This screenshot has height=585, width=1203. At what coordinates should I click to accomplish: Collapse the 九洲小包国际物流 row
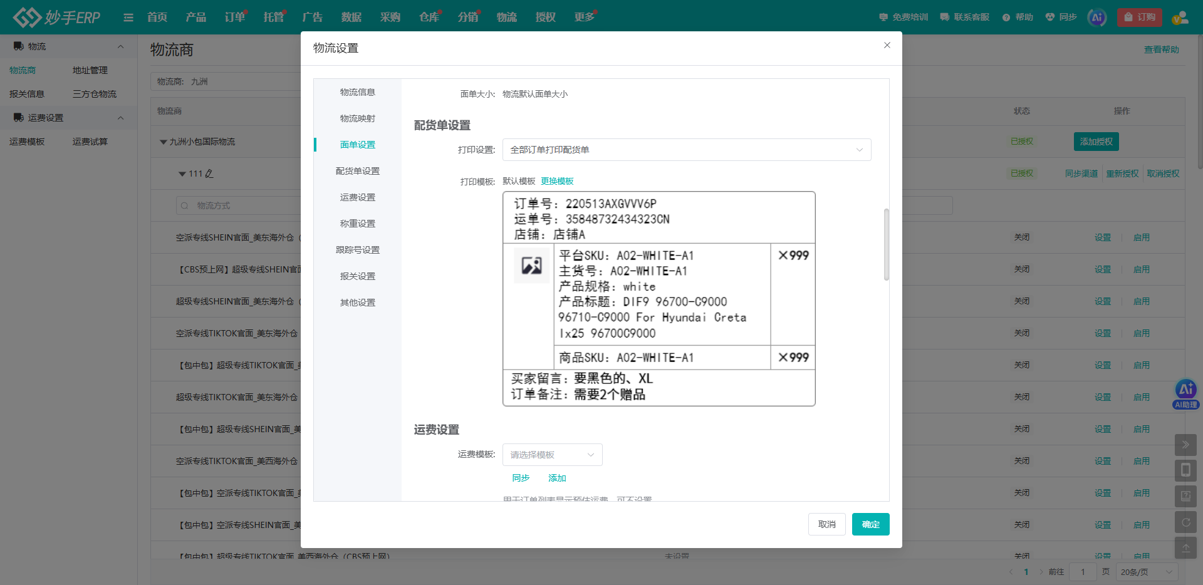[x=164, y=142]
